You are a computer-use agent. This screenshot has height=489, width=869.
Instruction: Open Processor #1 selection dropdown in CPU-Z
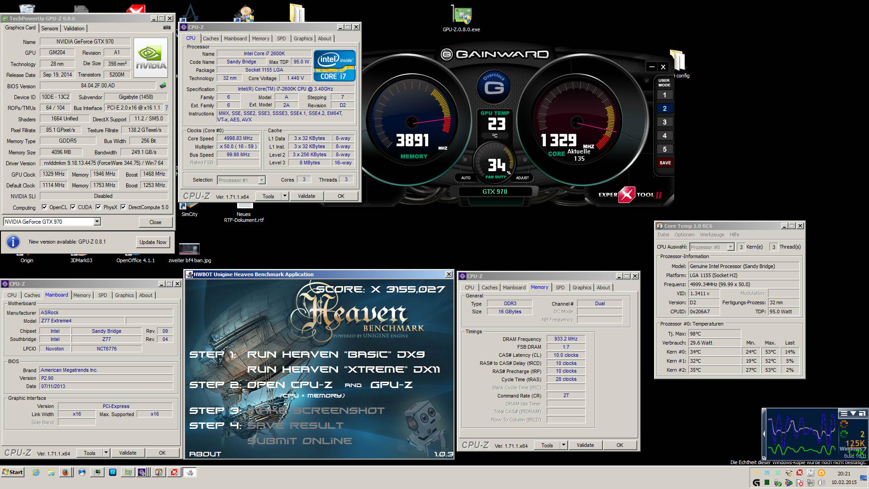point(262,180)
